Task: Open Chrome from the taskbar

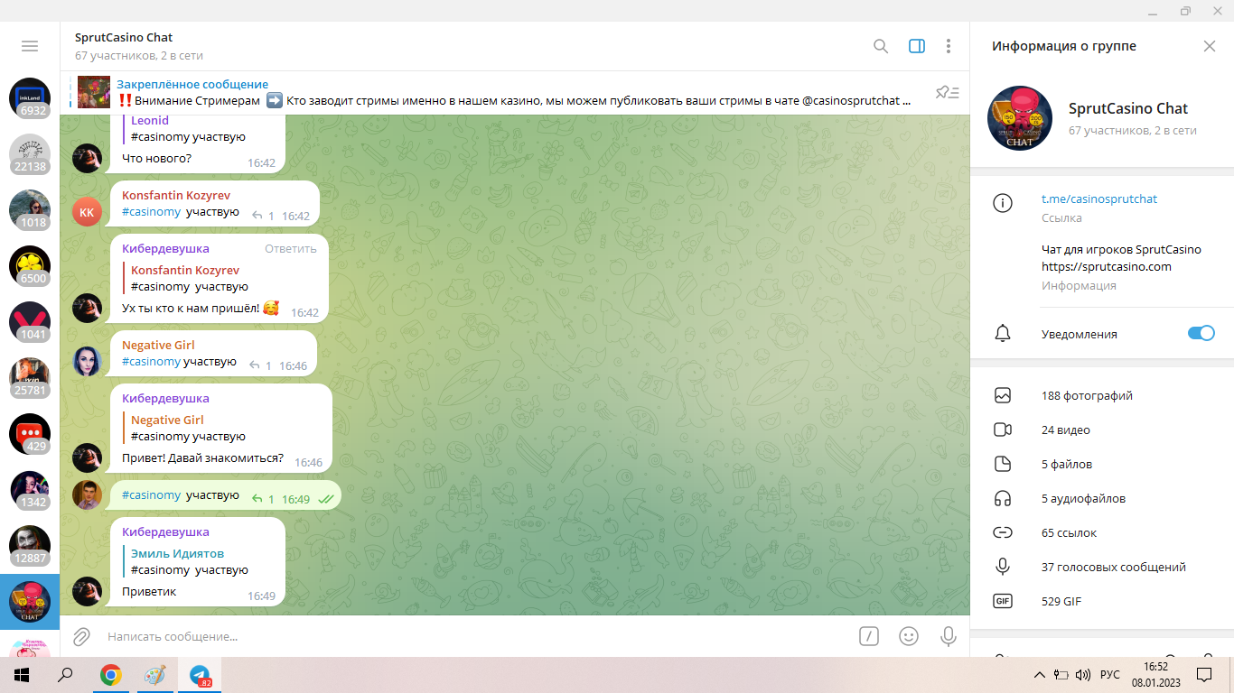Action: [x=111, y=675]
